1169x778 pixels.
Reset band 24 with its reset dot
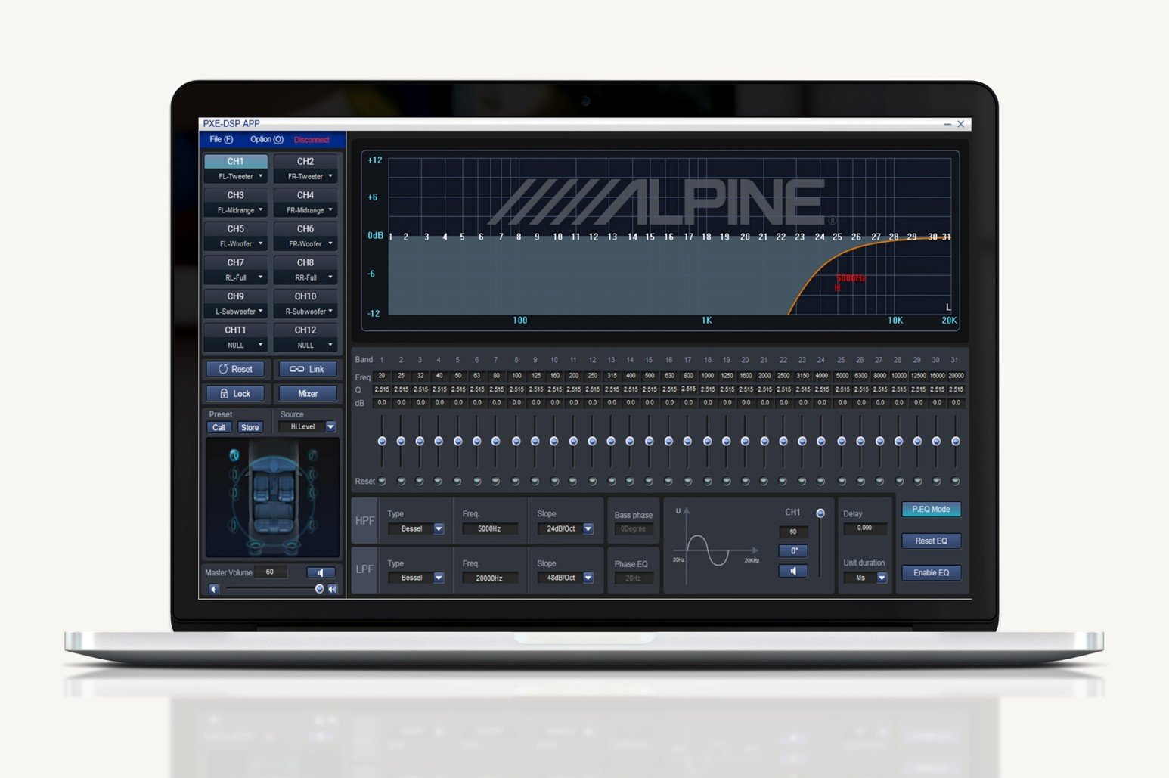tap(821, 481)
